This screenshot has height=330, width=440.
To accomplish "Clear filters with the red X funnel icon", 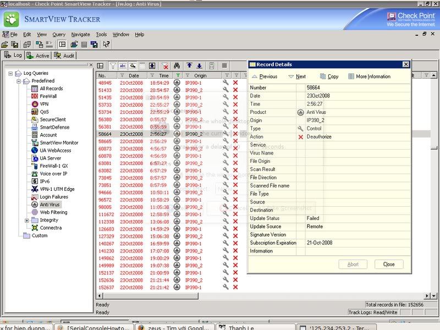I will (165, 66).
